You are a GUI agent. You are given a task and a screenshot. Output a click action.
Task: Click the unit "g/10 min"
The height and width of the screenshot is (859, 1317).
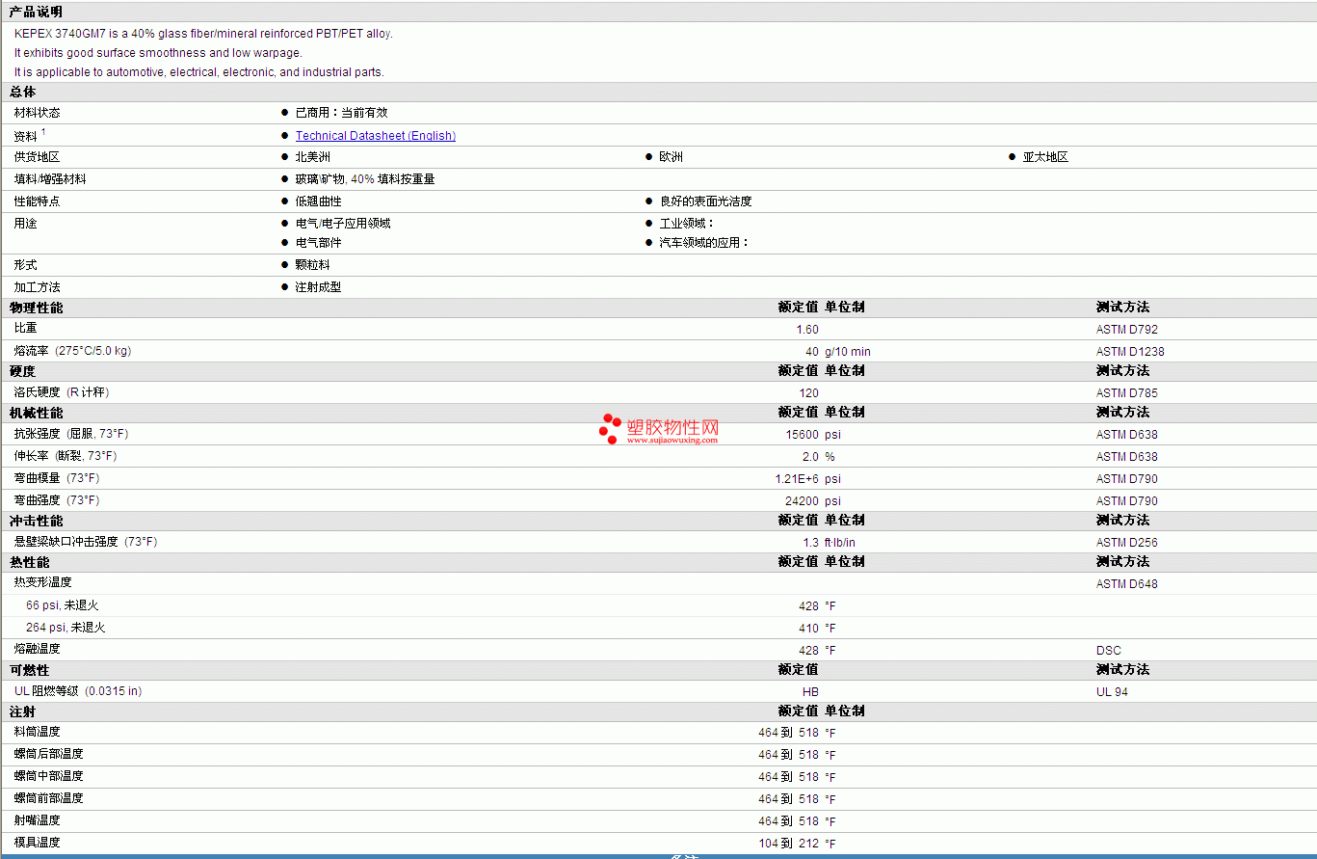click(848, 352)
